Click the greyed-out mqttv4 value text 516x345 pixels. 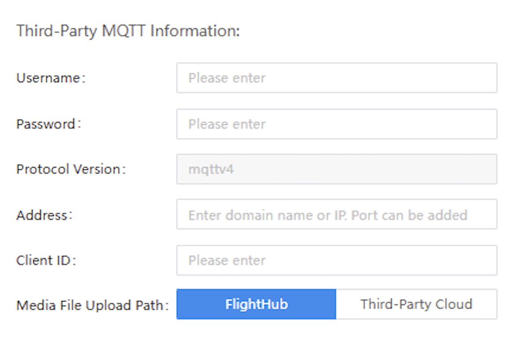(211, 169)
